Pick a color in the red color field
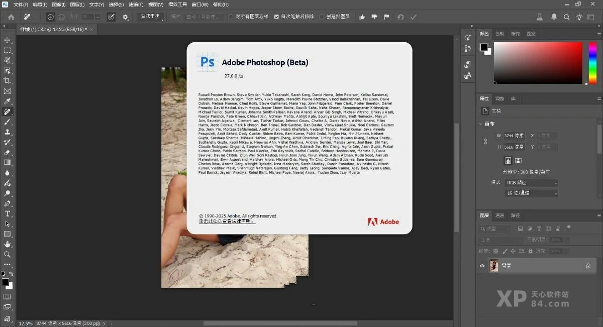Image resolution: width=603 pixels, height=327 pixels. [x=538, y=63]
